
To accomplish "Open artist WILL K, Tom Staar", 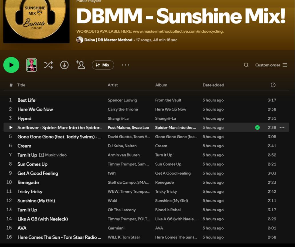I will pyautogui.click(x=124, y=237).
